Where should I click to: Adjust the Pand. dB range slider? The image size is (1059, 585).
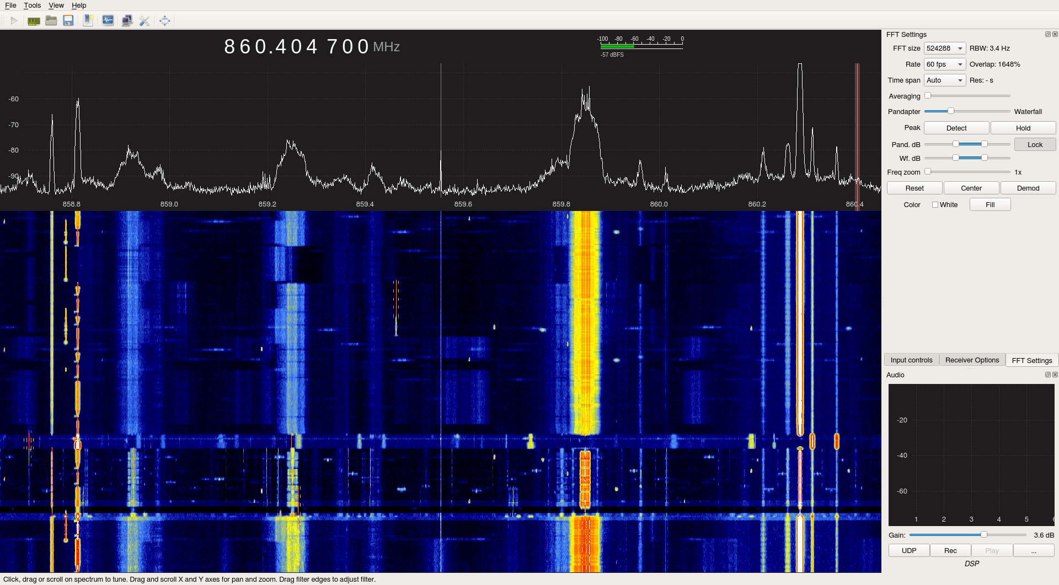967,144
